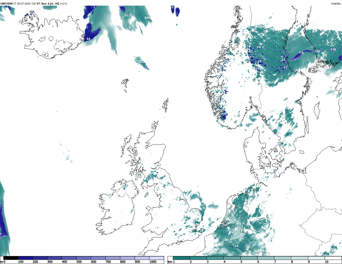Pick the darkest navy 100–200 m legend swatch
Image resolution: width=342 pixels, height=264 pixels.
(x=25, y=258)
